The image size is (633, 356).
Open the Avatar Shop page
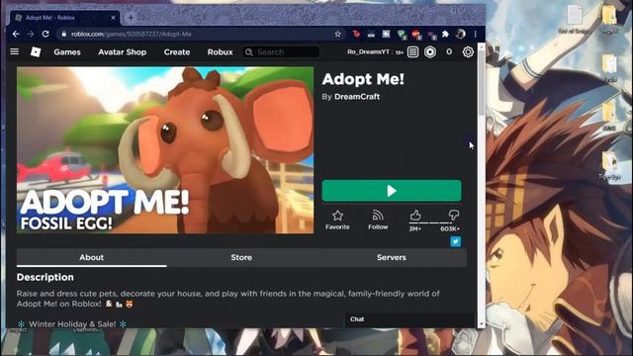point(123,52)
